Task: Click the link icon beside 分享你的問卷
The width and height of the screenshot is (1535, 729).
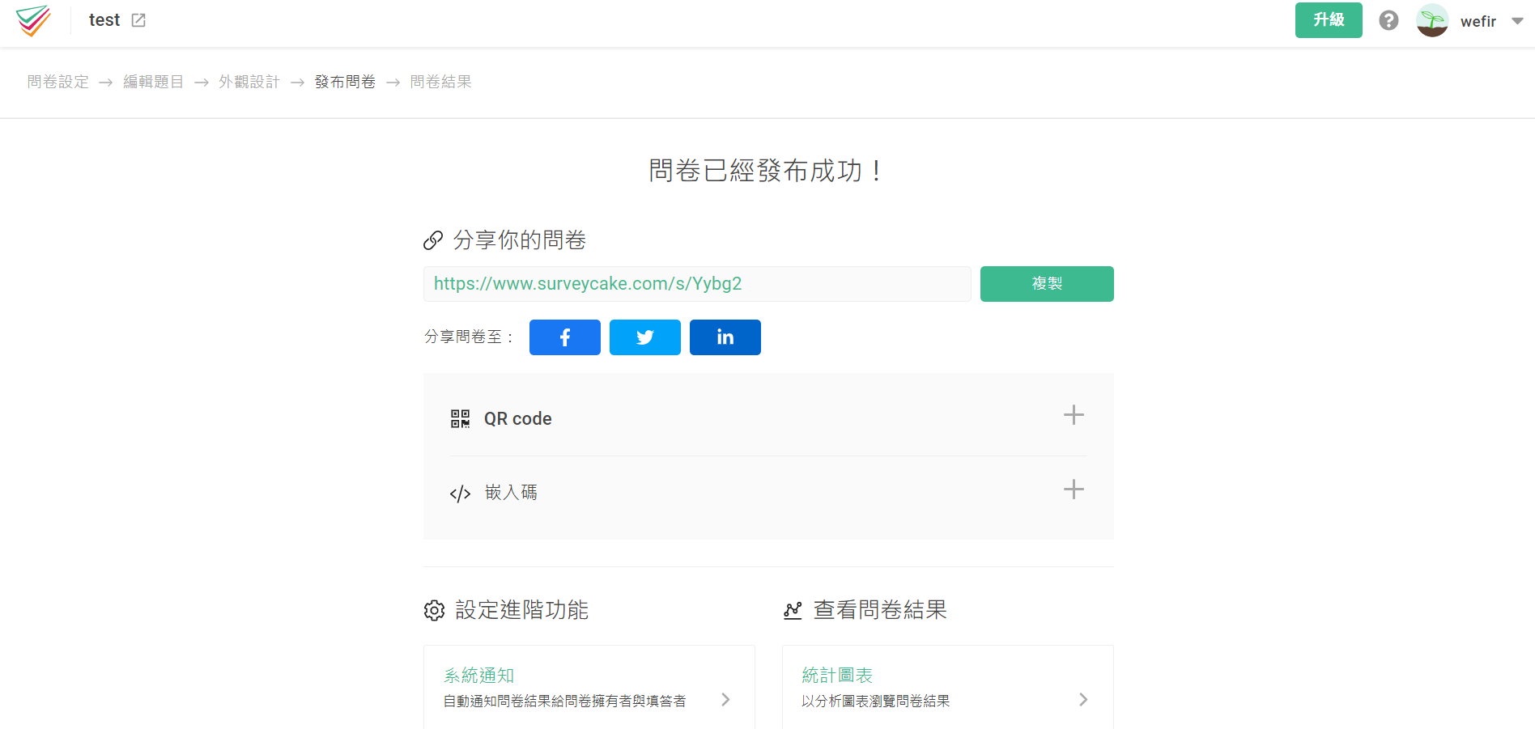Action: tap(433, 240)
